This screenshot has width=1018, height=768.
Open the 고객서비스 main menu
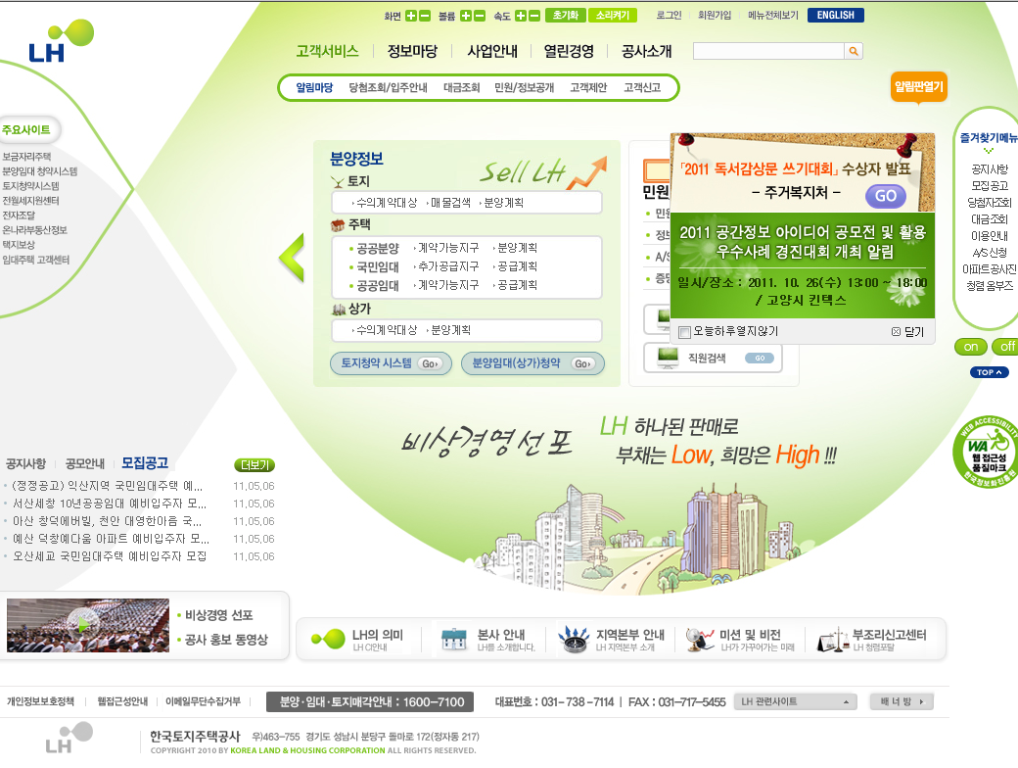[x=327, y=51]
